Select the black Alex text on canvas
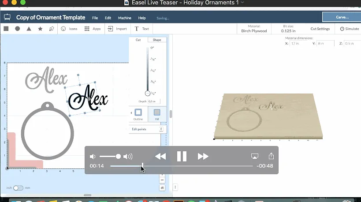This screenshot has height=202, width=361. click(x=88, y=98)
